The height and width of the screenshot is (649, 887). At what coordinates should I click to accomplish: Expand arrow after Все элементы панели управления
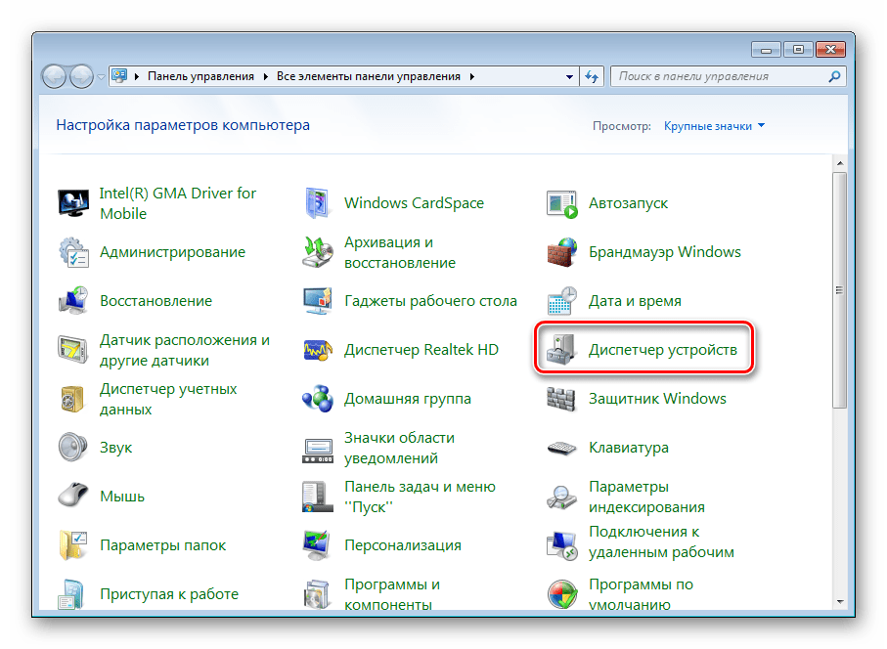pyautogui.click(x=472, y=76)
